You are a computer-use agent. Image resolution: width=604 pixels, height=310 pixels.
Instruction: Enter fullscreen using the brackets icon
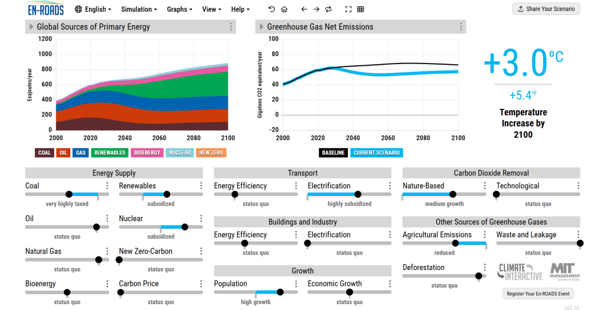click(x=348, y=9)
